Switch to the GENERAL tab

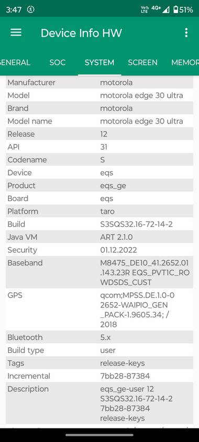click(x=15, y=62)
